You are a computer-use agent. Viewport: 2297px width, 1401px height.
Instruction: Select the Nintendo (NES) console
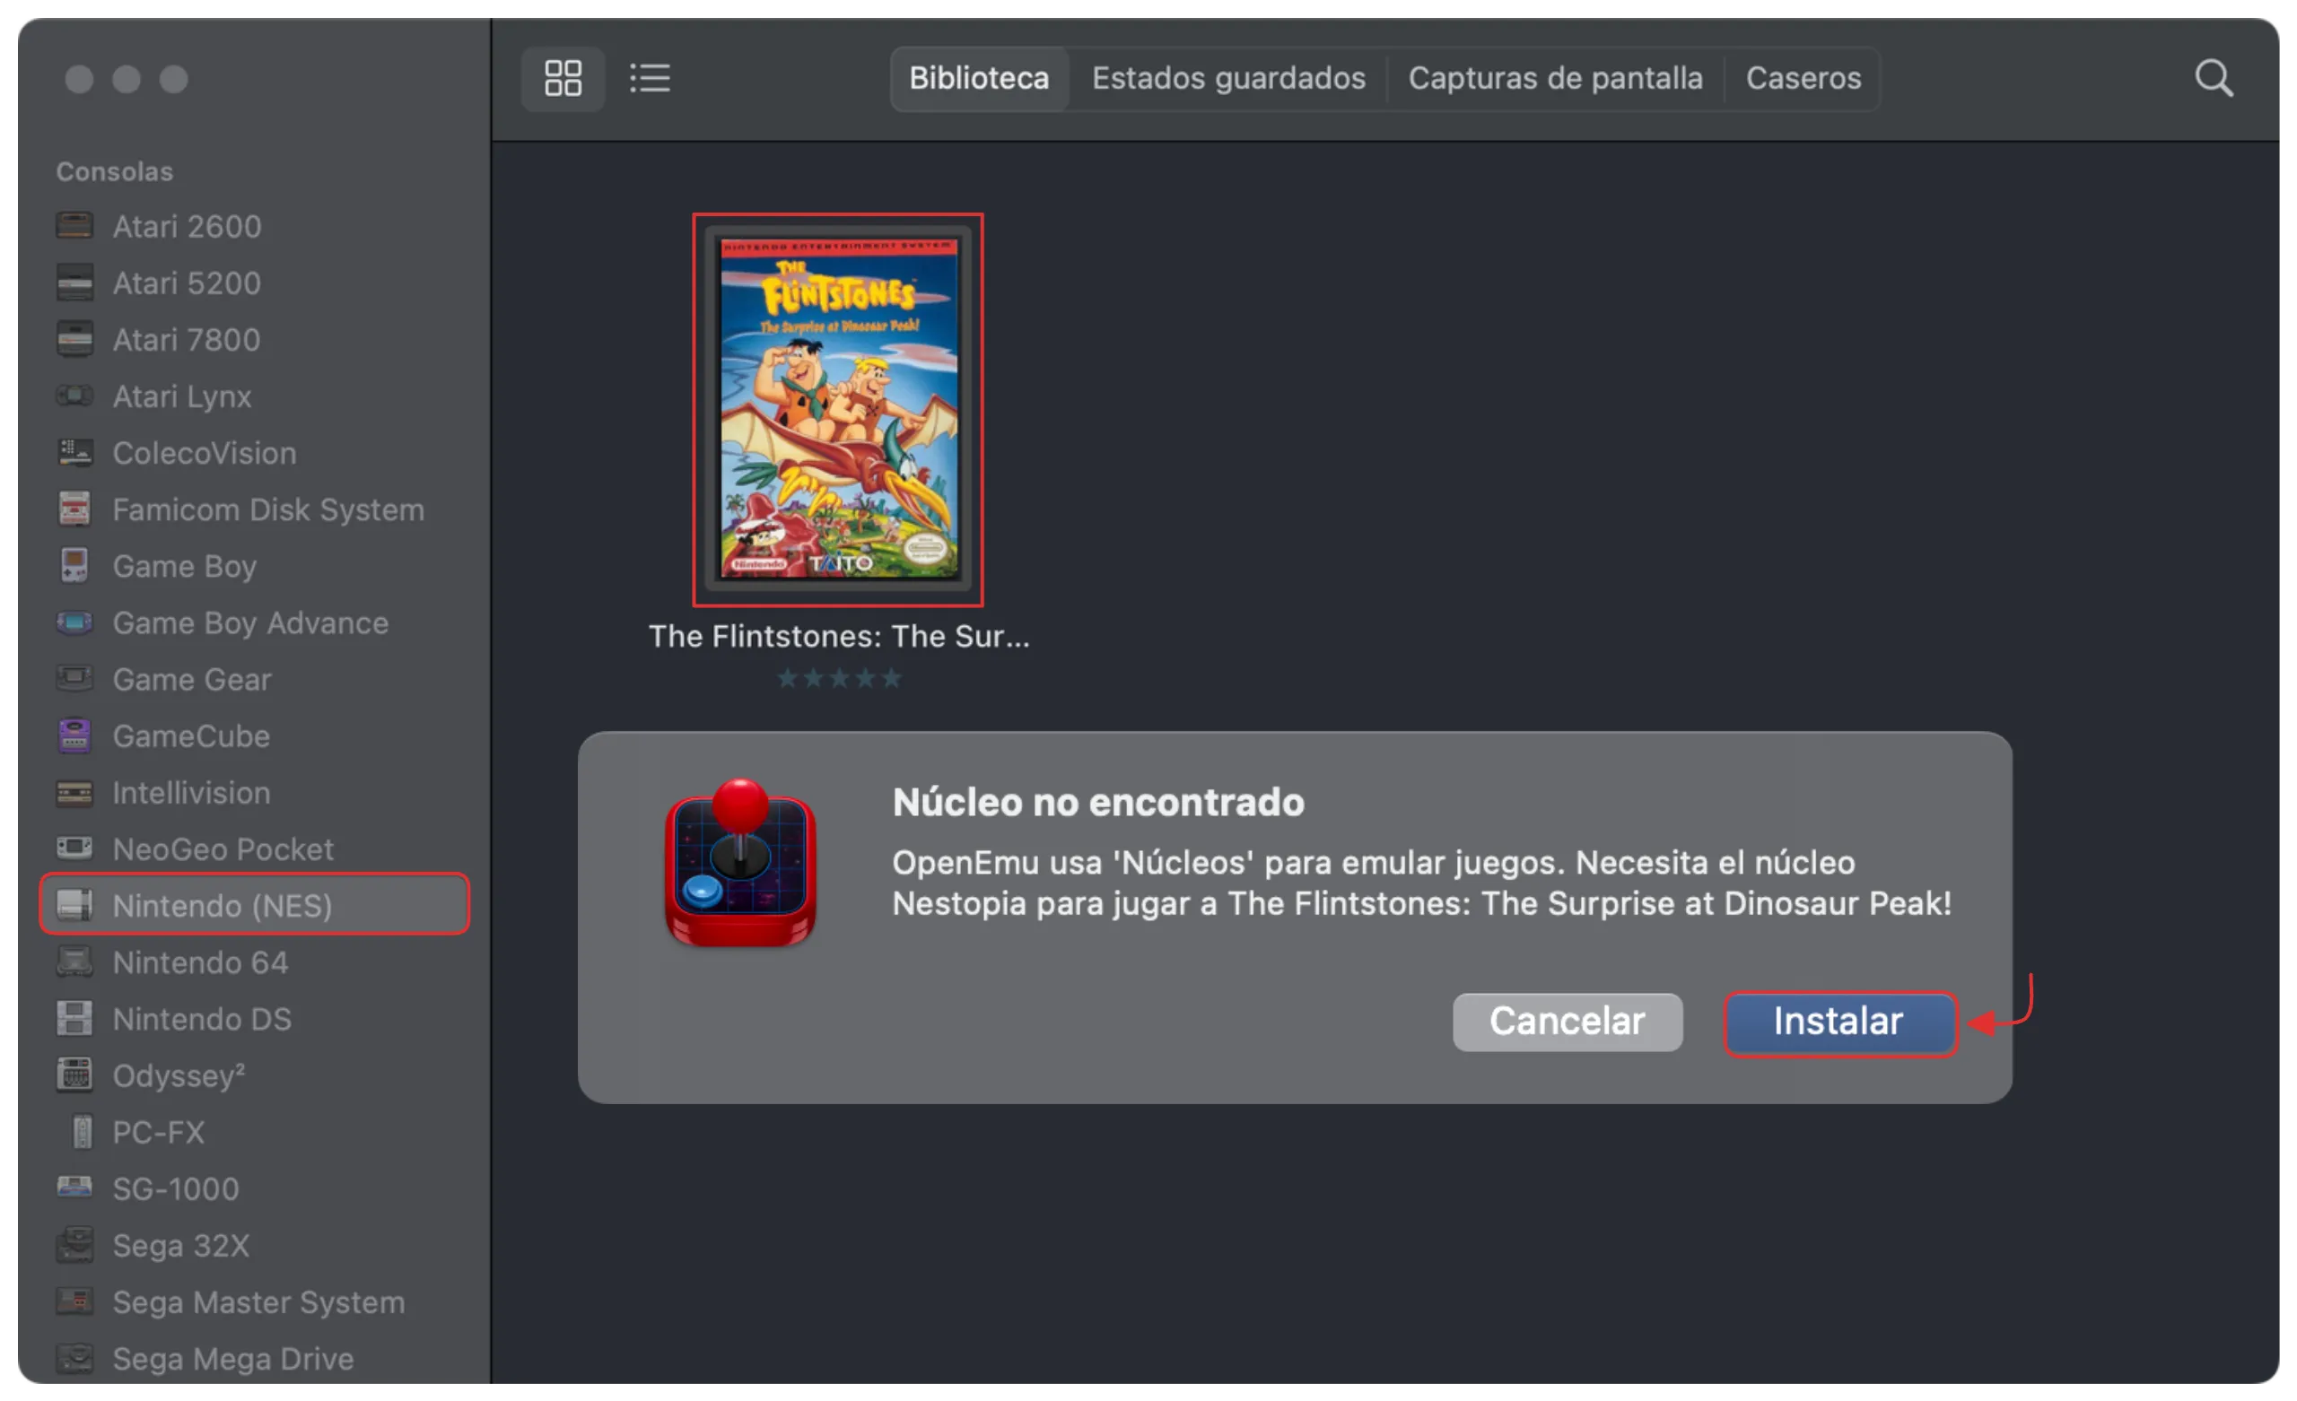coord(223,905)
